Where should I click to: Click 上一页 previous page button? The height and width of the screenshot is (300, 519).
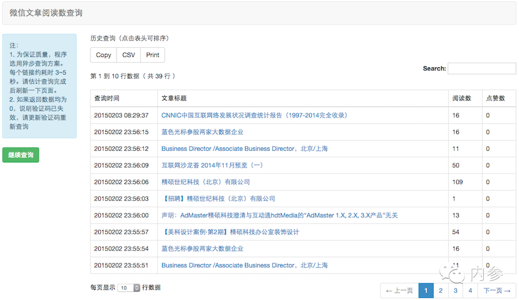click(x=400, y=291)
